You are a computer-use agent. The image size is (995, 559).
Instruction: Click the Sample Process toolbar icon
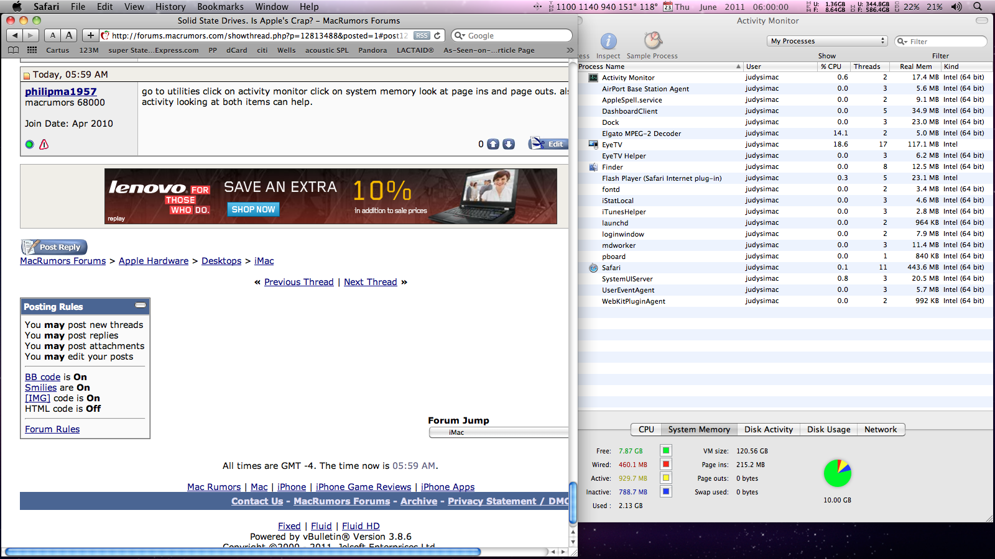[652, 42]
